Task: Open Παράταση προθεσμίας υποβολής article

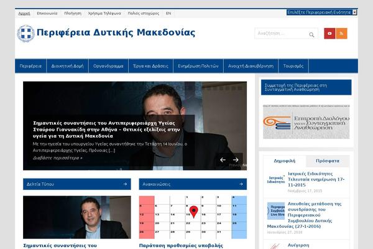Action: click(x=181, y=246)
